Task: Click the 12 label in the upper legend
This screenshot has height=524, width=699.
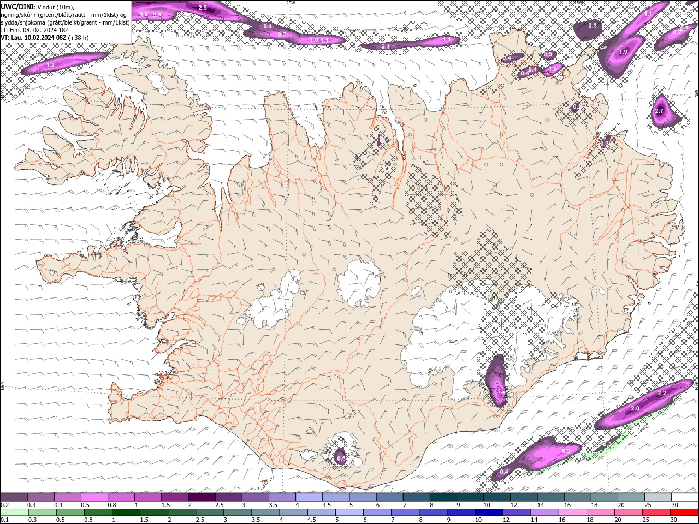Action: click(x=514, y=505)
